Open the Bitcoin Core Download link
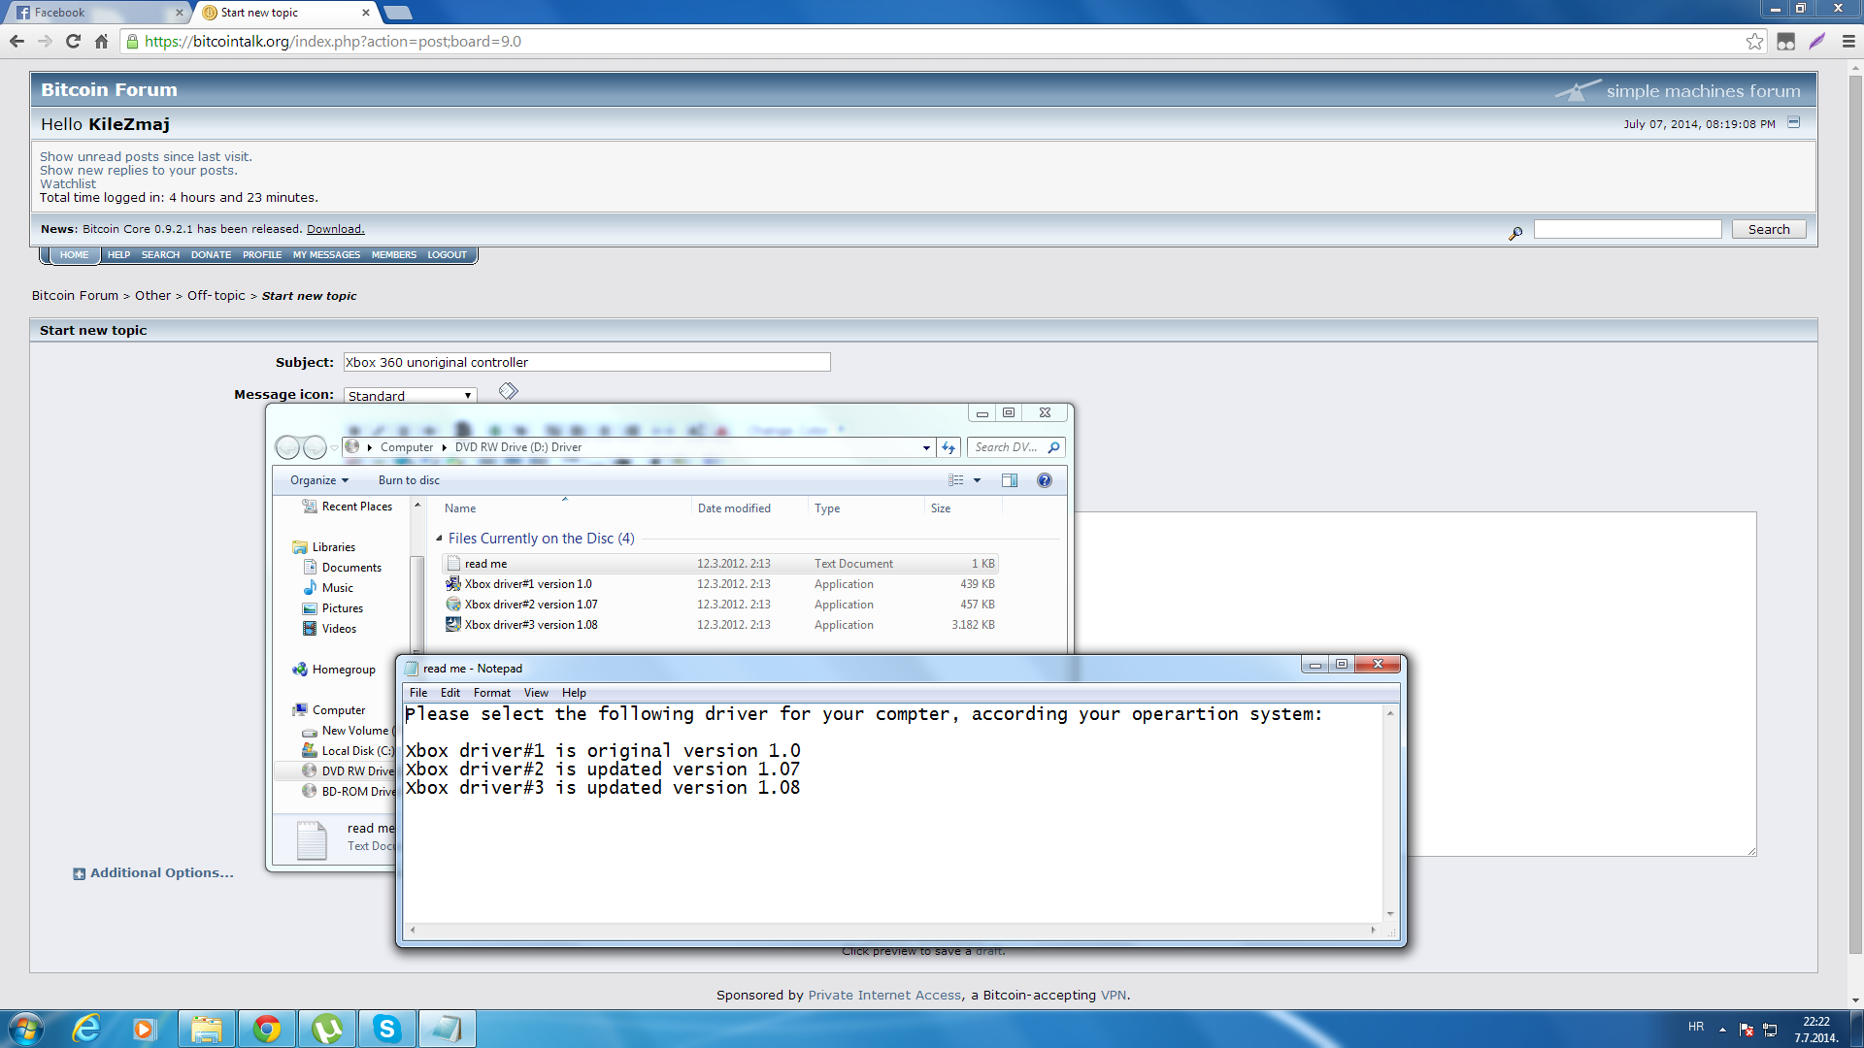This screenshot has height=1048, width=1864. click(x=335, y=229)
